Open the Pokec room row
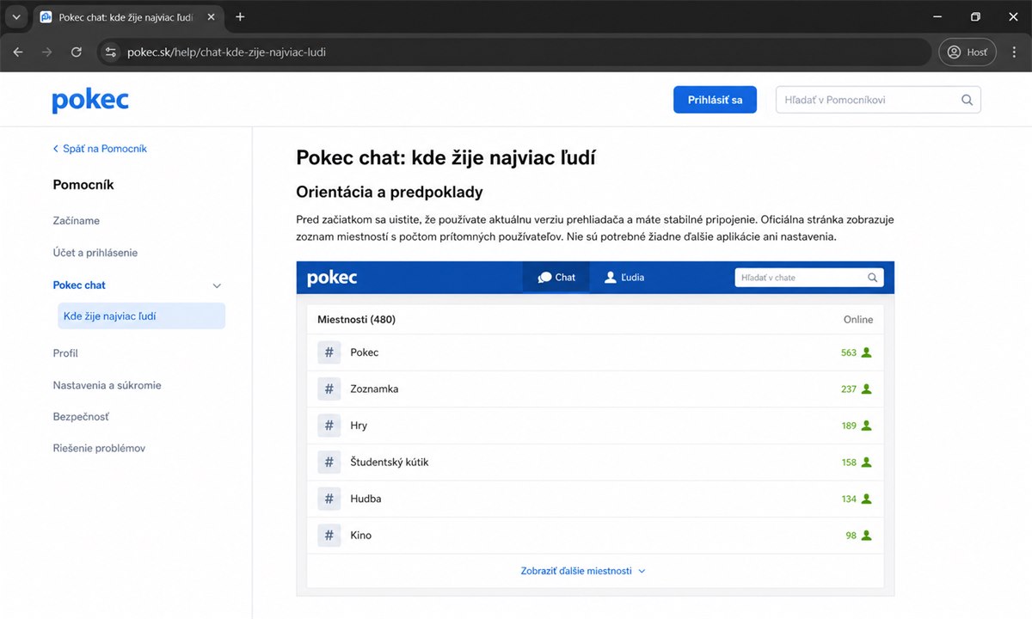This screenshot has width=1032, height=619. (595, 352)
